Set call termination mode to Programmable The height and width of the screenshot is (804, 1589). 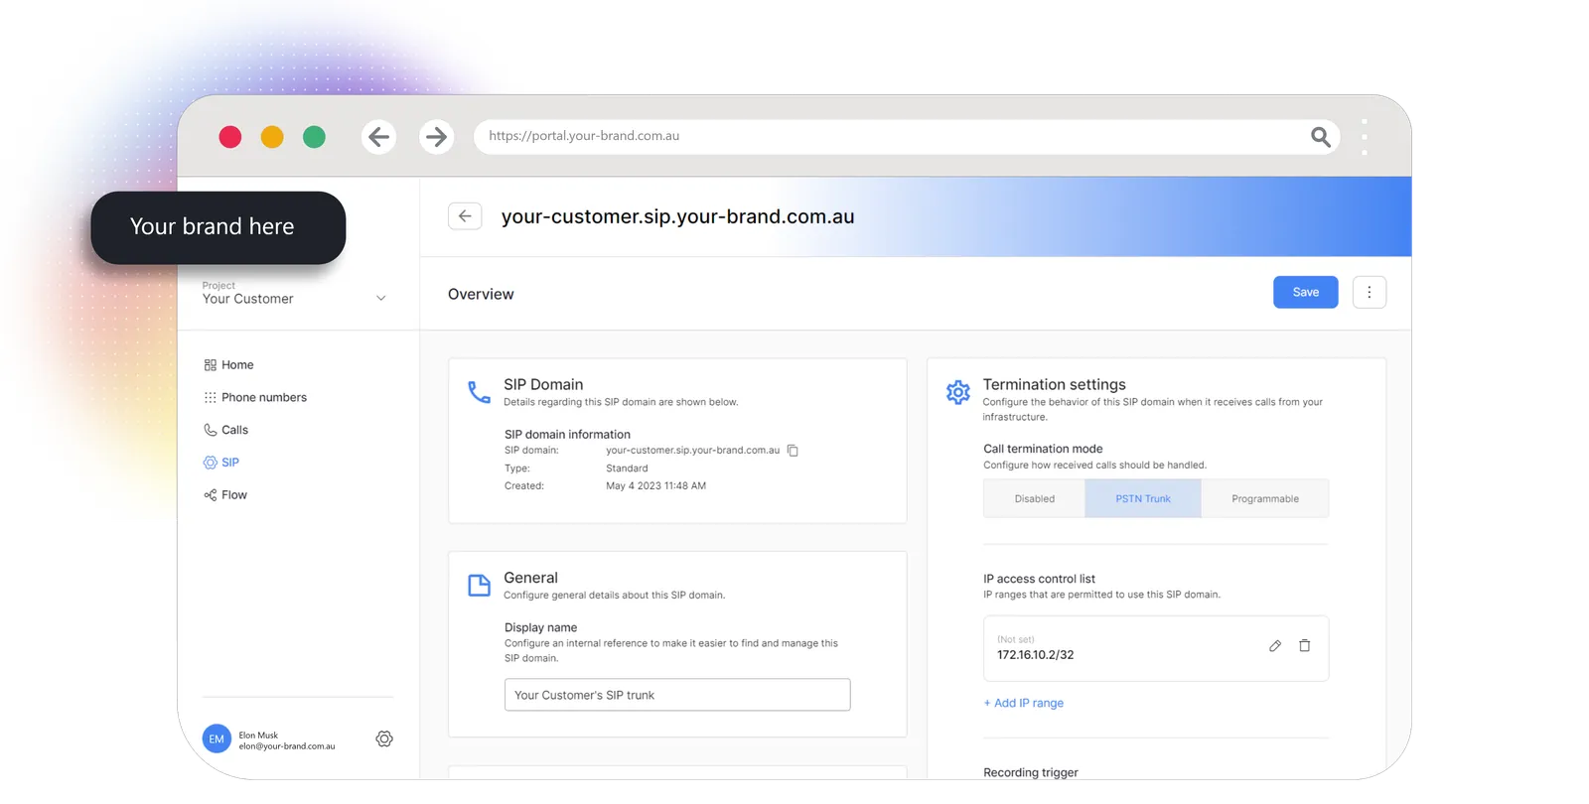tap(1264, 498)
